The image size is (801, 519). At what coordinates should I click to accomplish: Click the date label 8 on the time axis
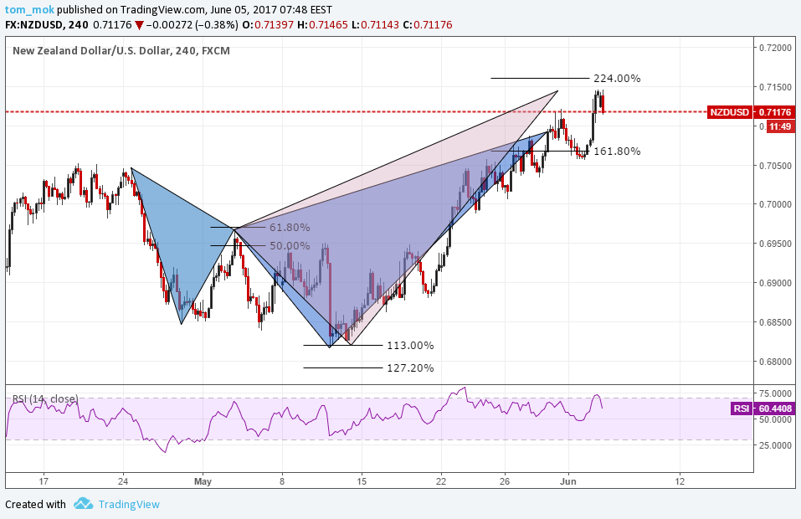[282, 481]
